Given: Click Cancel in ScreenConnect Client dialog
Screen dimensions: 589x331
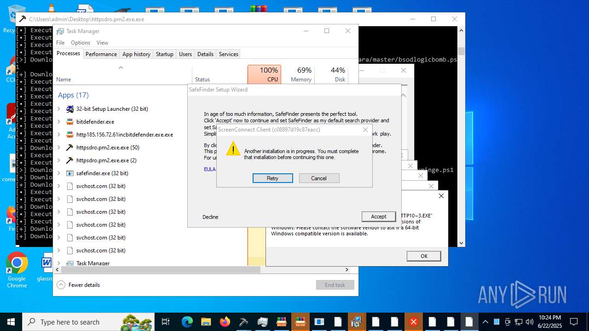Looking at the screenshot, I should tap(319, 178).
